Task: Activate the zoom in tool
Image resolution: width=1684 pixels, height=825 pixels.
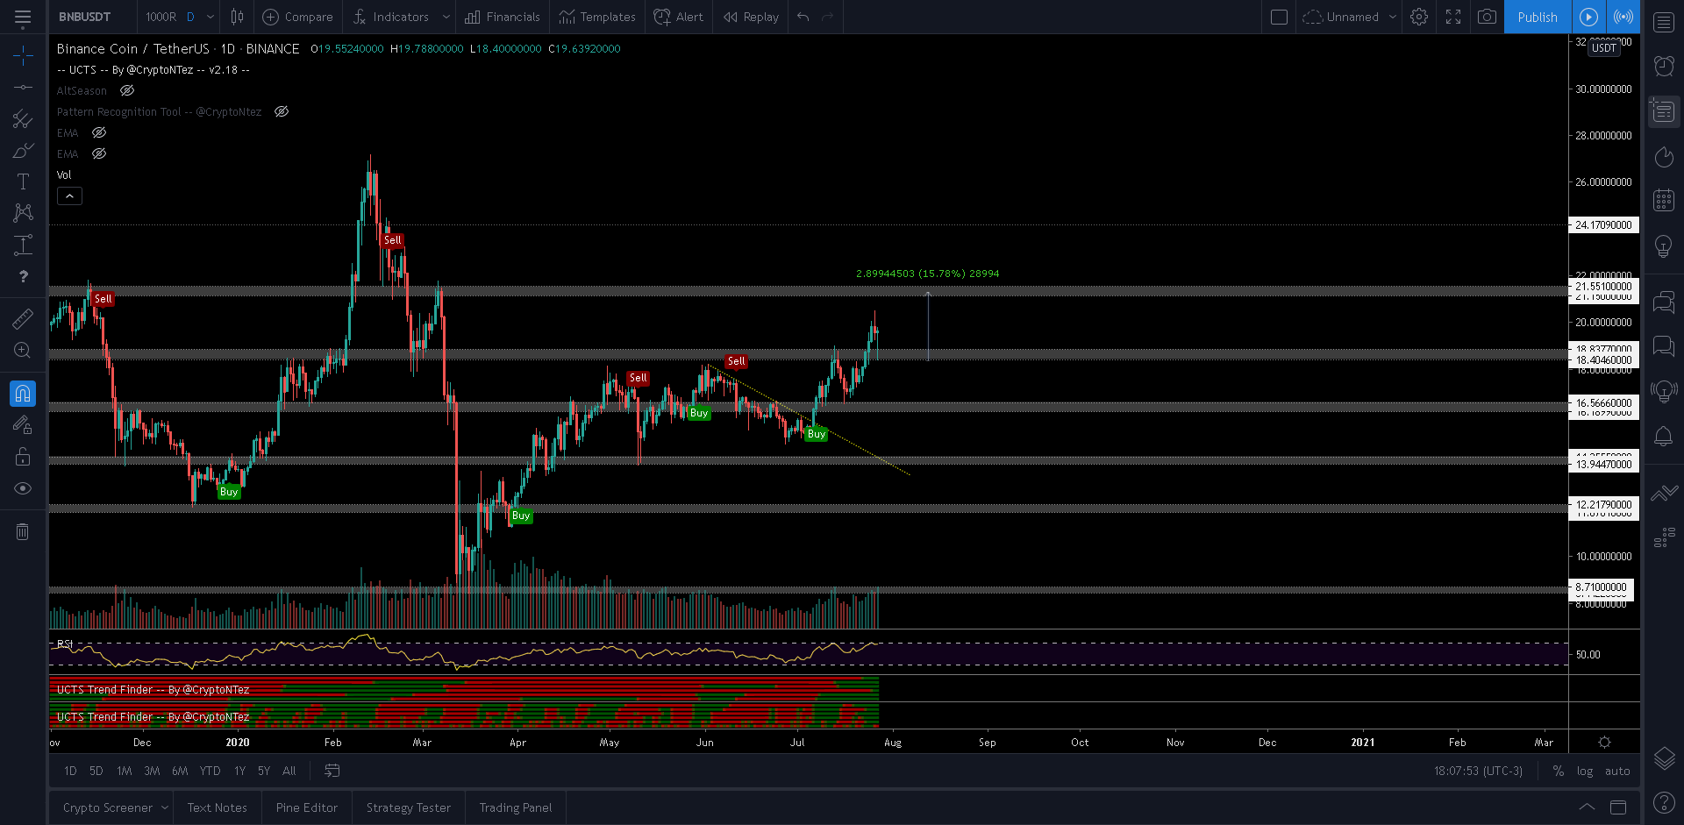Action: click(23, 351)
